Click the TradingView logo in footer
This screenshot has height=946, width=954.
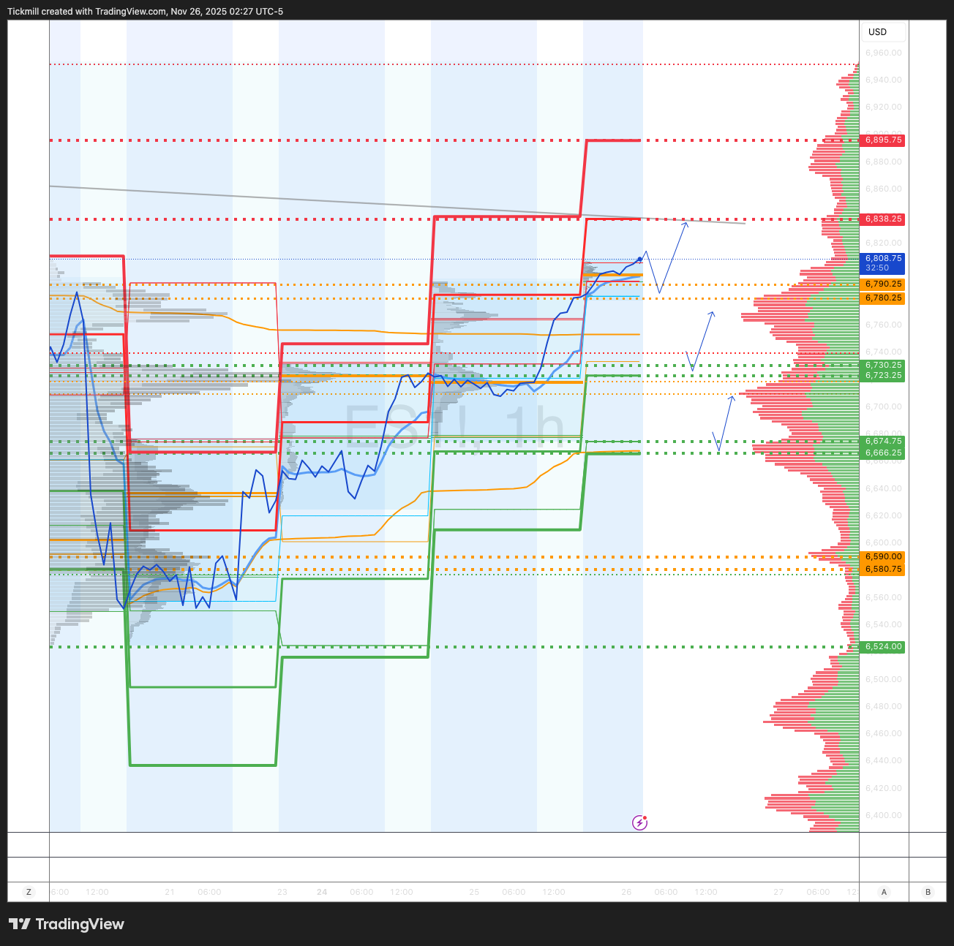point(20,924)
